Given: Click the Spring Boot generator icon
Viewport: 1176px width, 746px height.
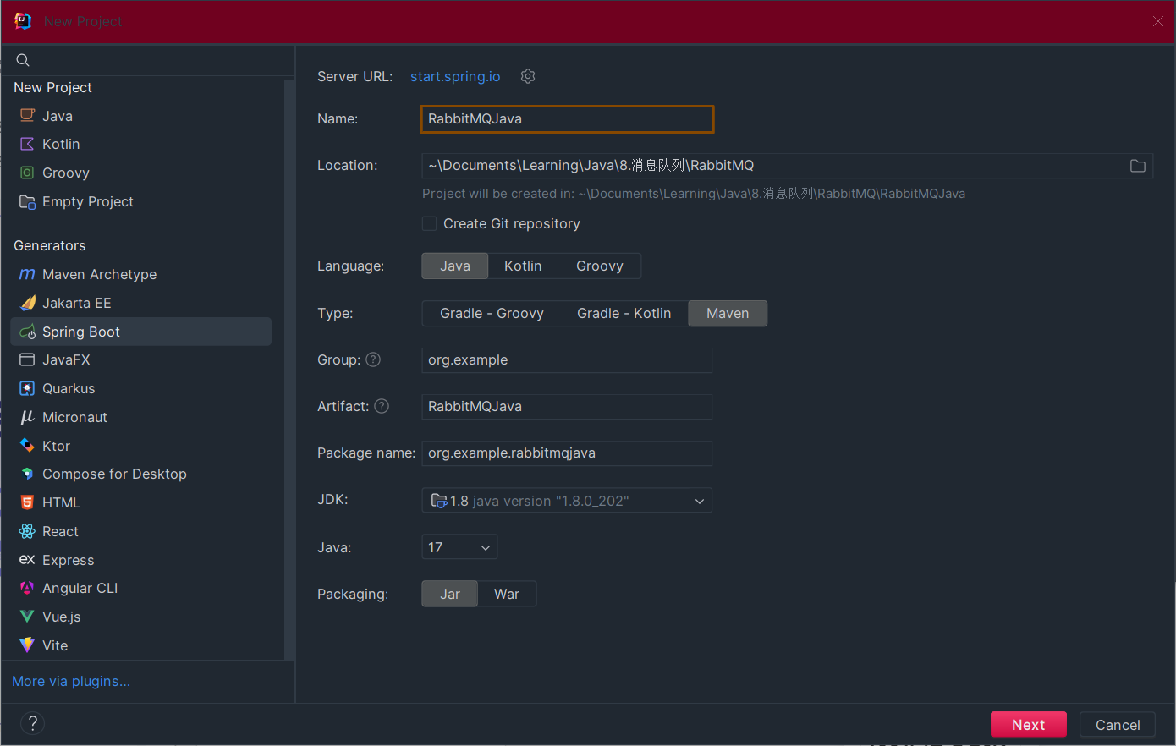Looking at the screenshot, I should pos(27,332).
